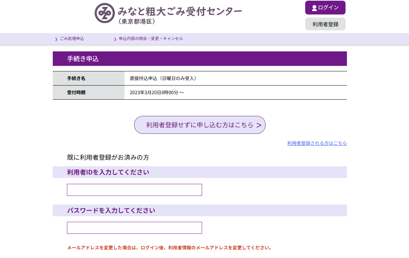This screenshot has width=409, height=258.
Task: Click the パスワードを入力してください heading
Action: pyautogui.click(x=111, y=210)
